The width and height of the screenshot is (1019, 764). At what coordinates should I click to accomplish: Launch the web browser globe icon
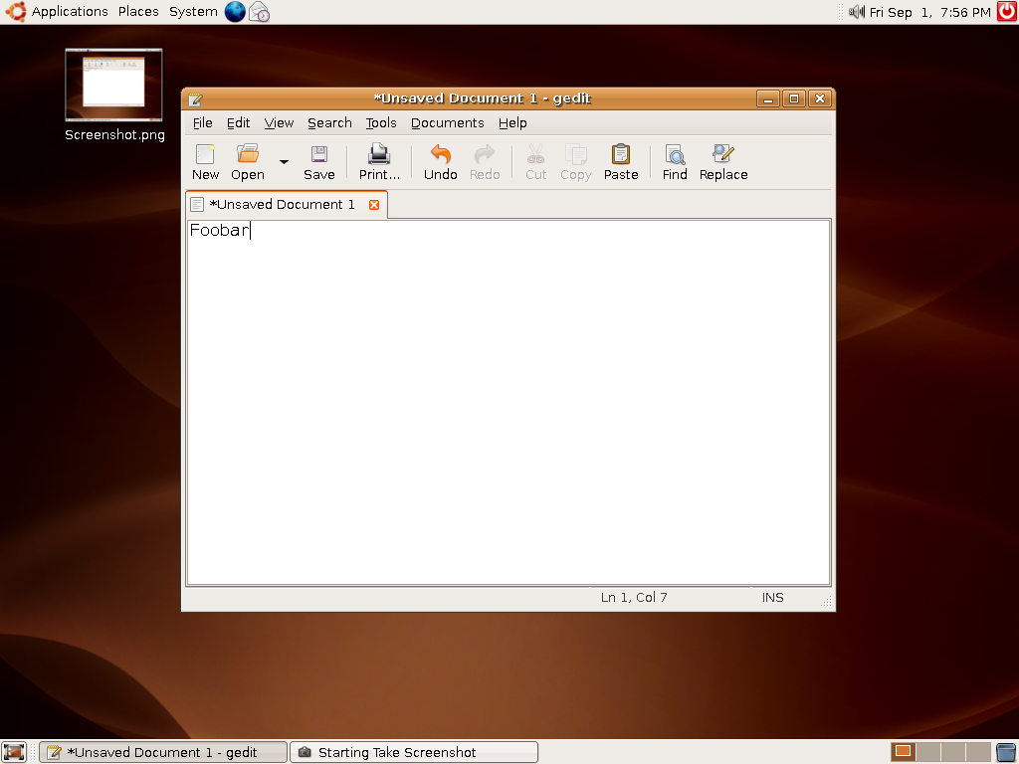pyautogui.click(x=235, y=12)
